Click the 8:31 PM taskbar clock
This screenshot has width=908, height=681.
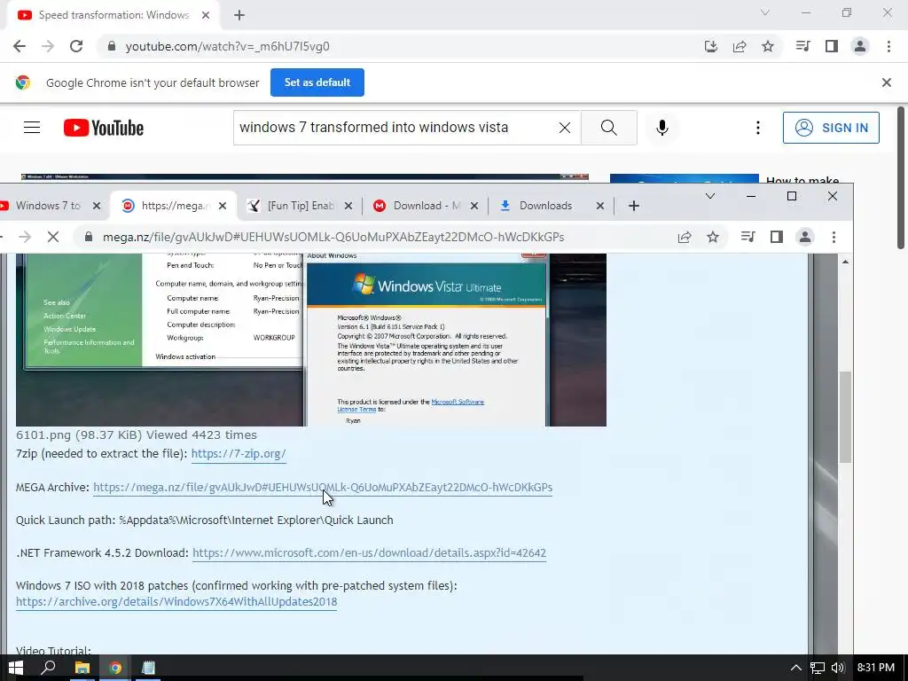tap(875, 668)
